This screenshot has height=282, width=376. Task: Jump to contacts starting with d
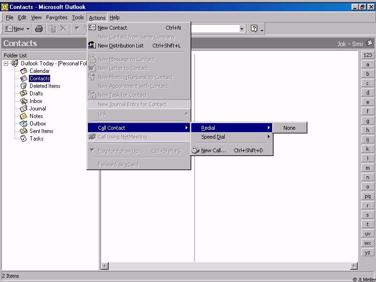368,93
